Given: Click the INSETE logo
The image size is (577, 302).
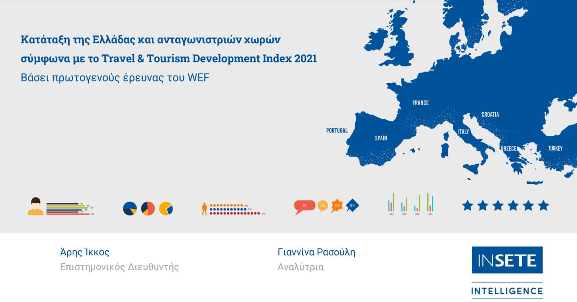Looking at the screenshot, I should (507, 260).
